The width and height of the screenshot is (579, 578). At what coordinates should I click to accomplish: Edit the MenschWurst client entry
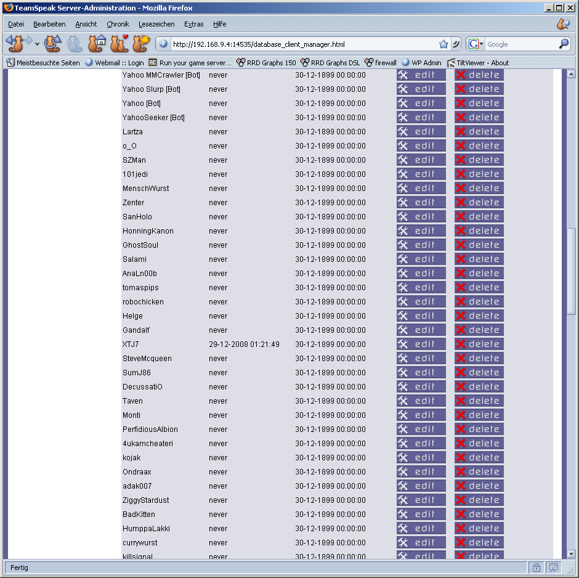tap(421, 189)
